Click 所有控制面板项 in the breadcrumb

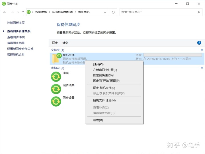(62, 12)
